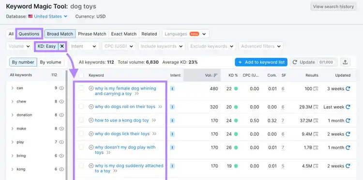Remove the KD: Easy filter with X
The width and height of the screenshot is (363, 180).
[62, 46]
